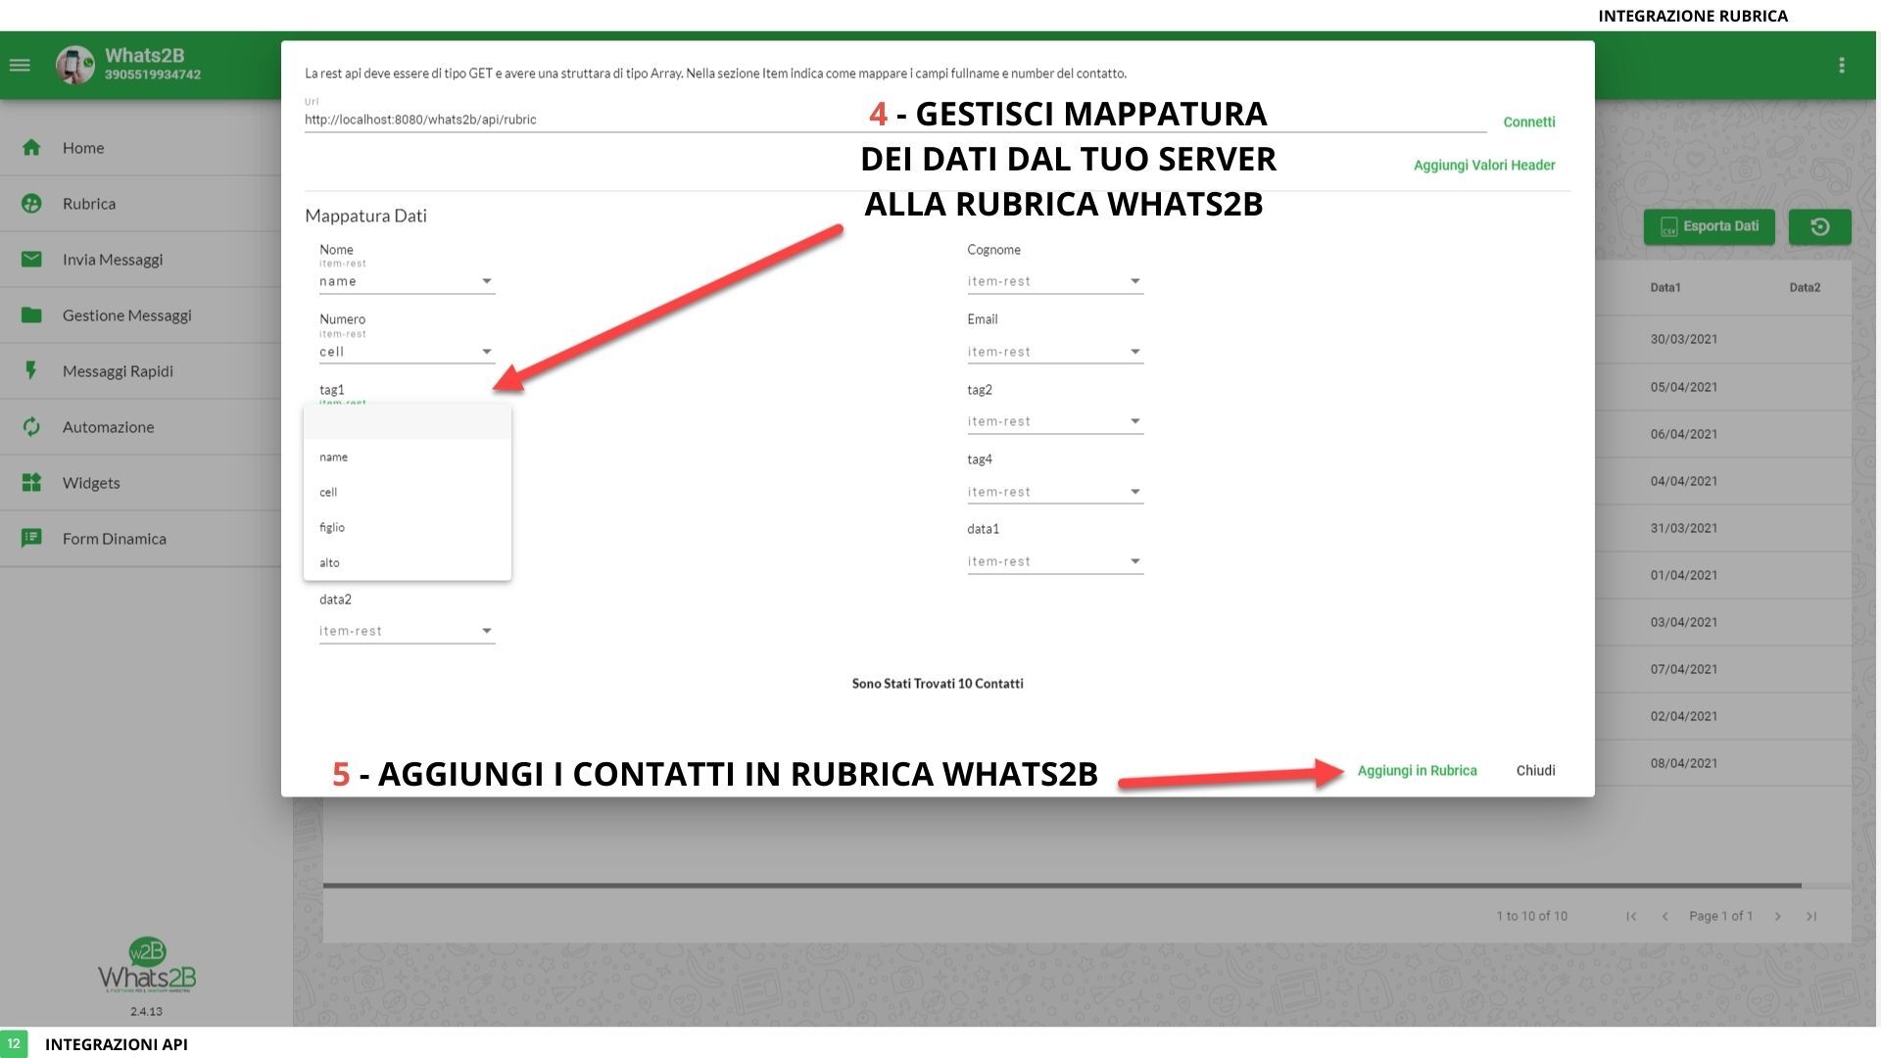Click the Esporta Dati button
This screenshot has height=1058, width=1881.
tap(1710, 227)
